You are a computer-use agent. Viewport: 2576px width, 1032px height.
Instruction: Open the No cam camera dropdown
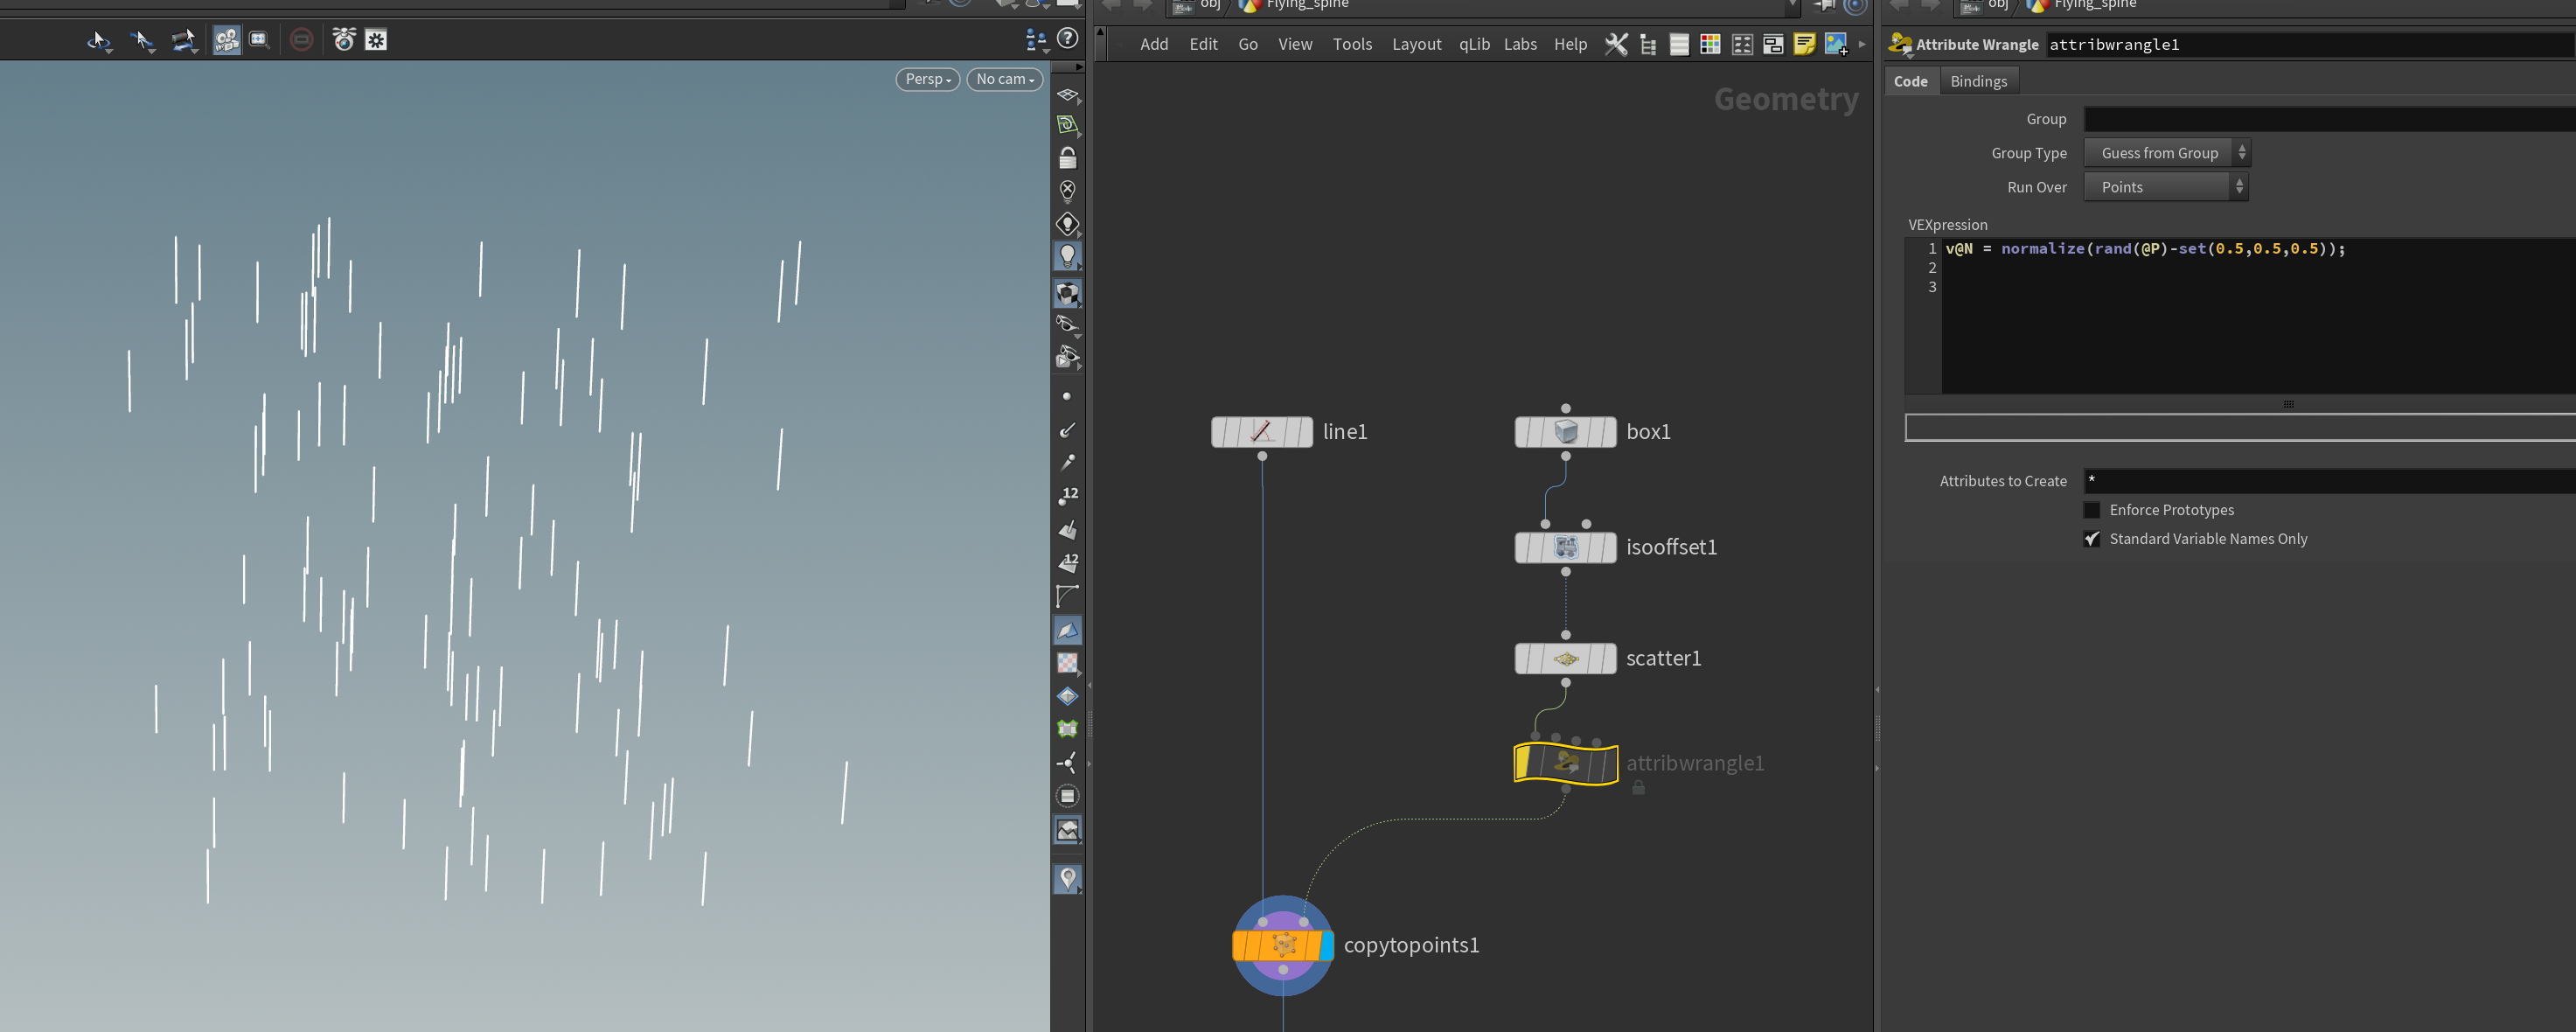pyautogui.click(x=1005, y=79)
